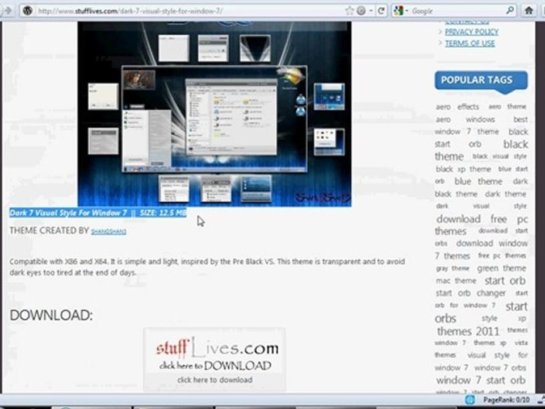Click the 'start orb changer' tag
The height and width of the screenshot is (409, 545).
tap(470, 293)
